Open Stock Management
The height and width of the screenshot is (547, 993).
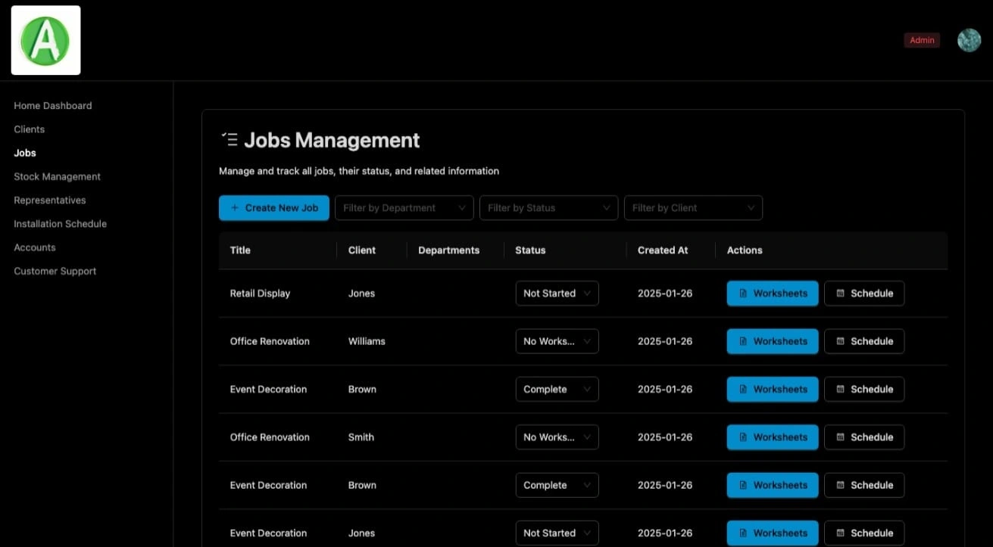57,176
